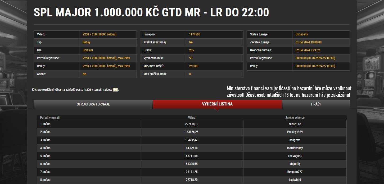Click the MajorITy player name
This screenshot has width=384, height=184.
(295, 164)
